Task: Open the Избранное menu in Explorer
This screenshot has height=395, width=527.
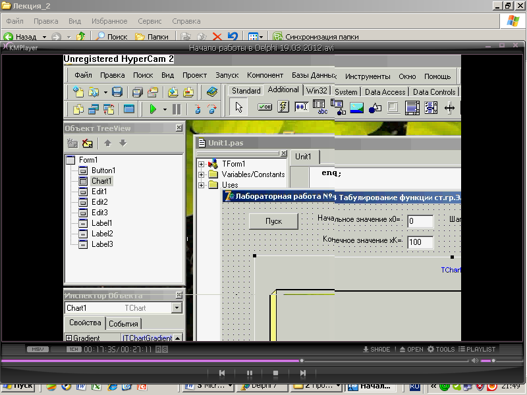Action: click(x=109, y=21)
